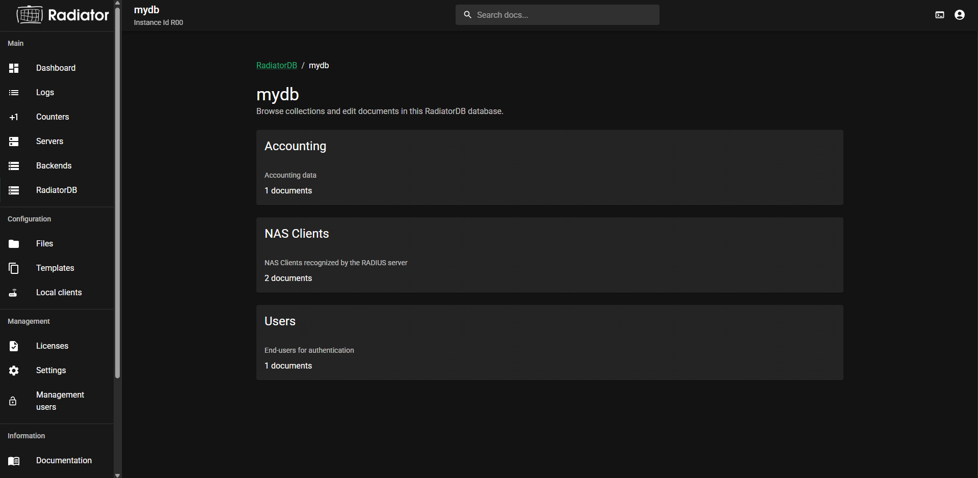Viewport: 978px width, 478px height.
Task: Click the 'mydb' page heading
Action: 277,95
